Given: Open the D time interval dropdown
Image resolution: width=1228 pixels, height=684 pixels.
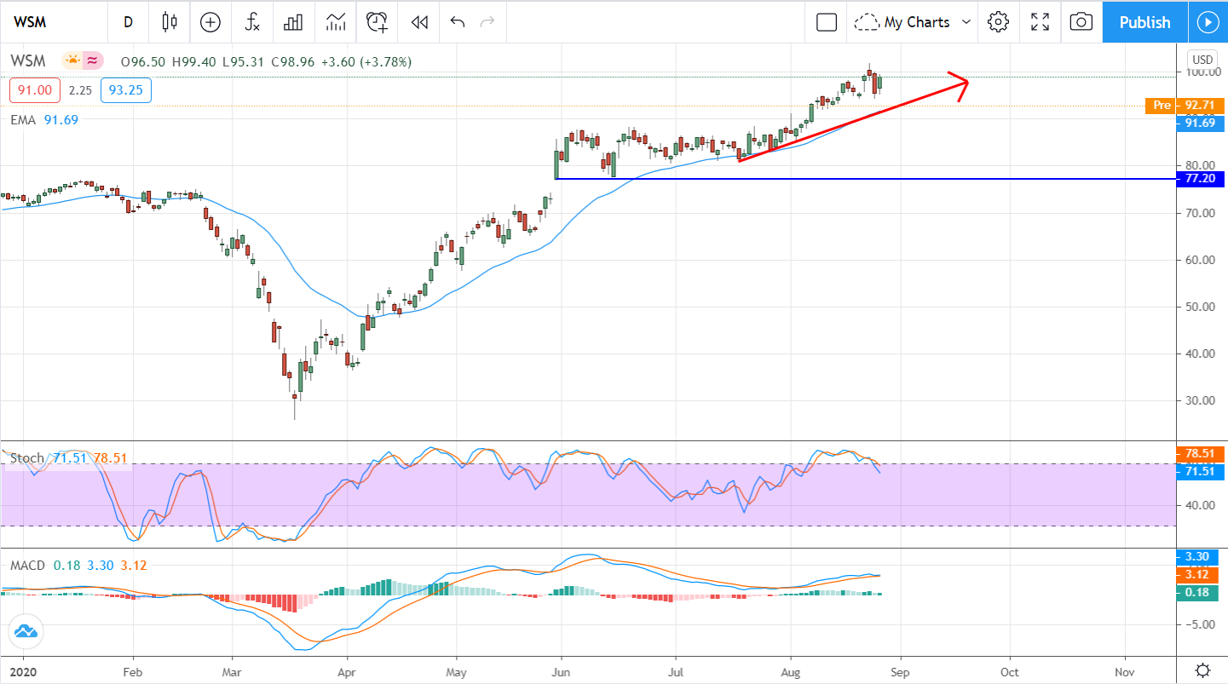Looking at the screenshot, I should [128, 22].
